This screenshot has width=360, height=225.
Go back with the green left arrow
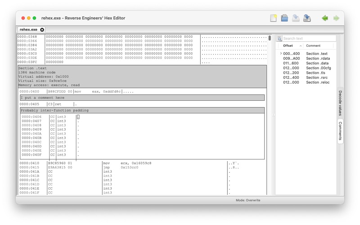[x=325, y=18]
